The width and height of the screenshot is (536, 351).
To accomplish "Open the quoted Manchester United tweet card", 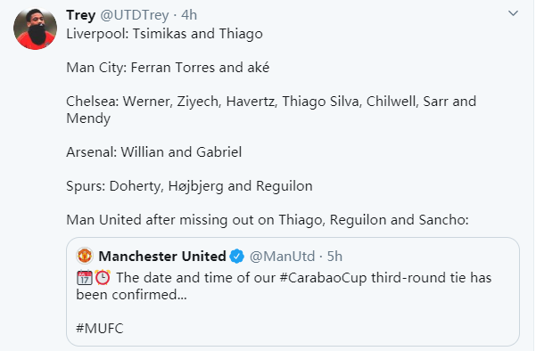I will (293, 292).
